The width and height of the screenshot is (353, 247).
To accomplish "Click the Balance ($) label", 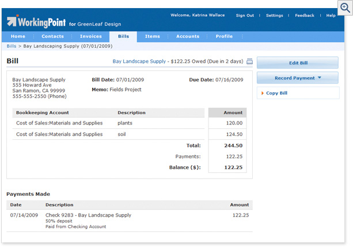I will coord(185,168).
